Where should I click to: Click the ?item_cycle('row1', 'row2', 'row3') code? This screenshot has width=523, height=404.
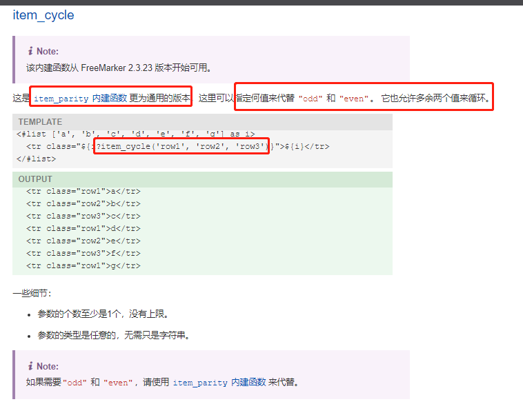tap(181, 146)
